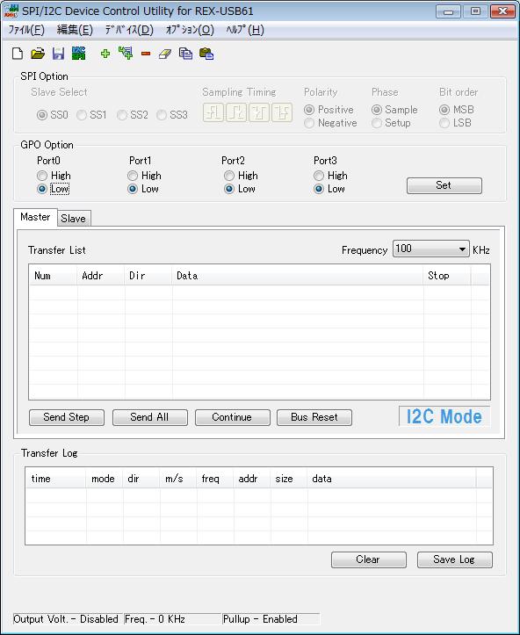Viewport: 520px width, 635px height.
Task: Click the Stop column header in Transfer List
Action: pyautogui.click(x=447, y=276)
